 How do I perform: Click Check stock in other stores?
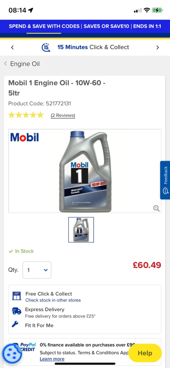pyautogui.click(x=53, y=300)
